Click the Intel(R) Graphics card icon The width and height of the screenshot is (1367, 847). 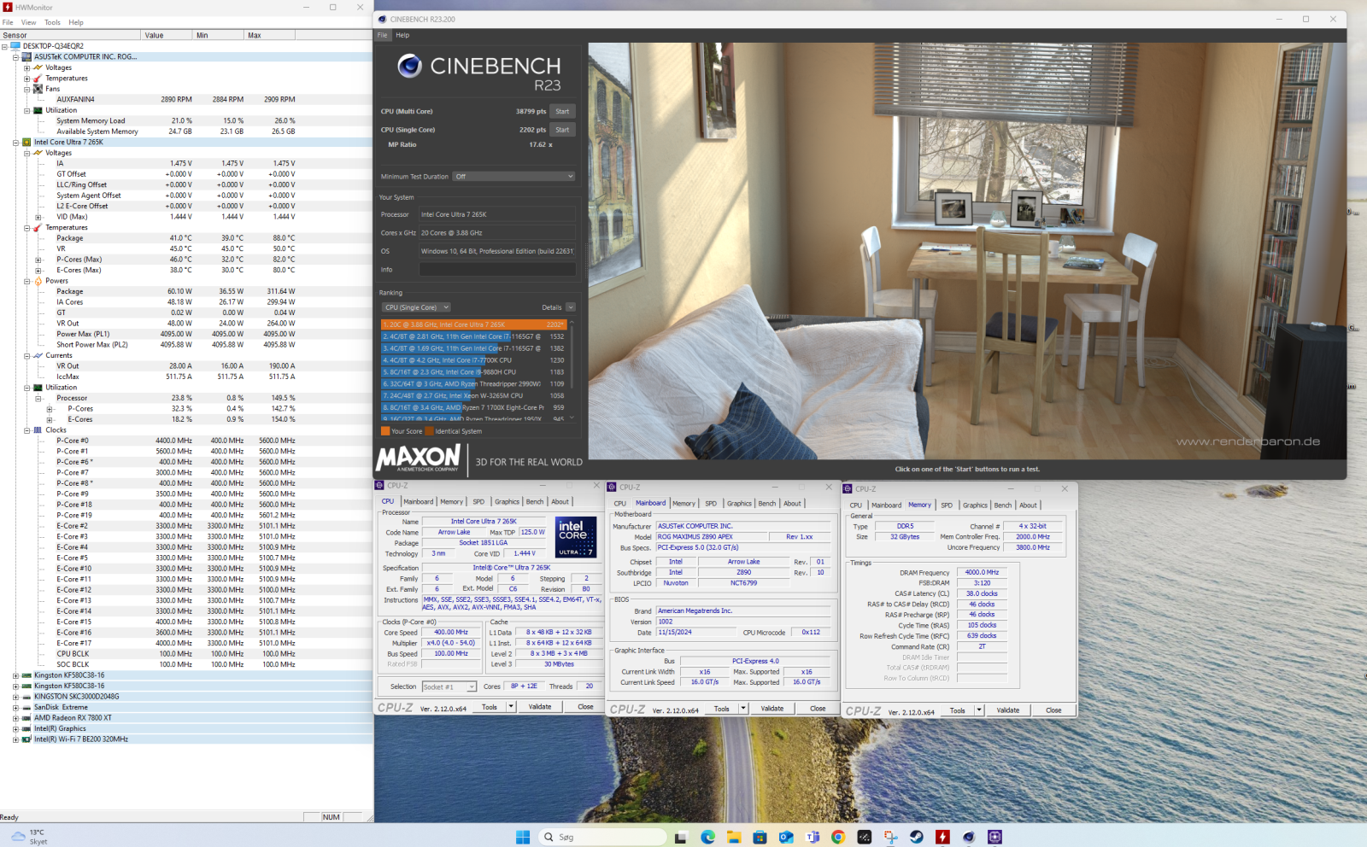[x=26, y=728]
